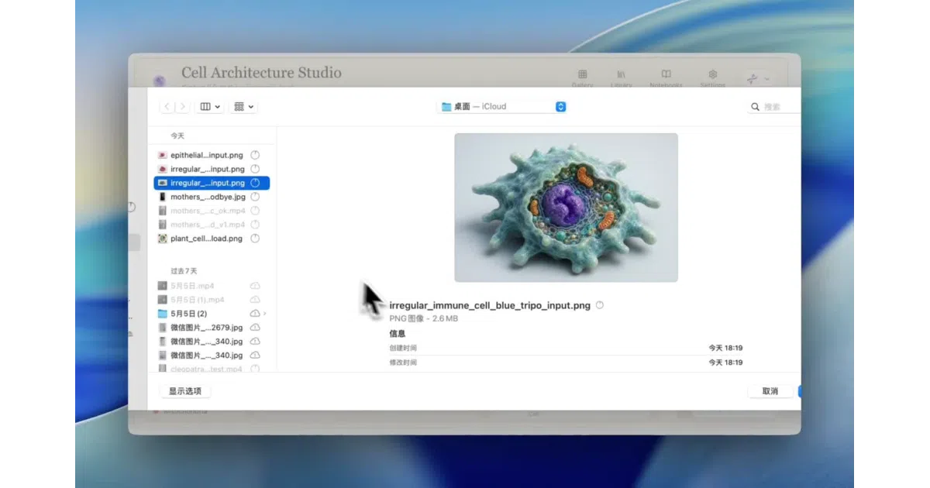Click the 取消 cancel button
The width and height of the screenshot is (930, 488).
click(x=770, y=391)
